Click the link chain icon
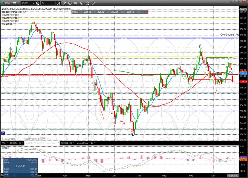The width and height of the screenshot is (248, 178). (93, 3)
